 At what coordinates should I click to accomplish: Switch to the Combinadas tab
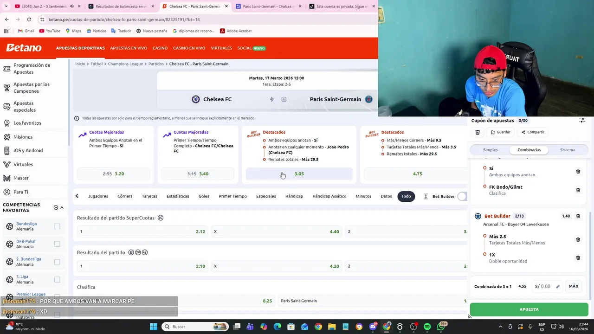click(x=529, y=150)
